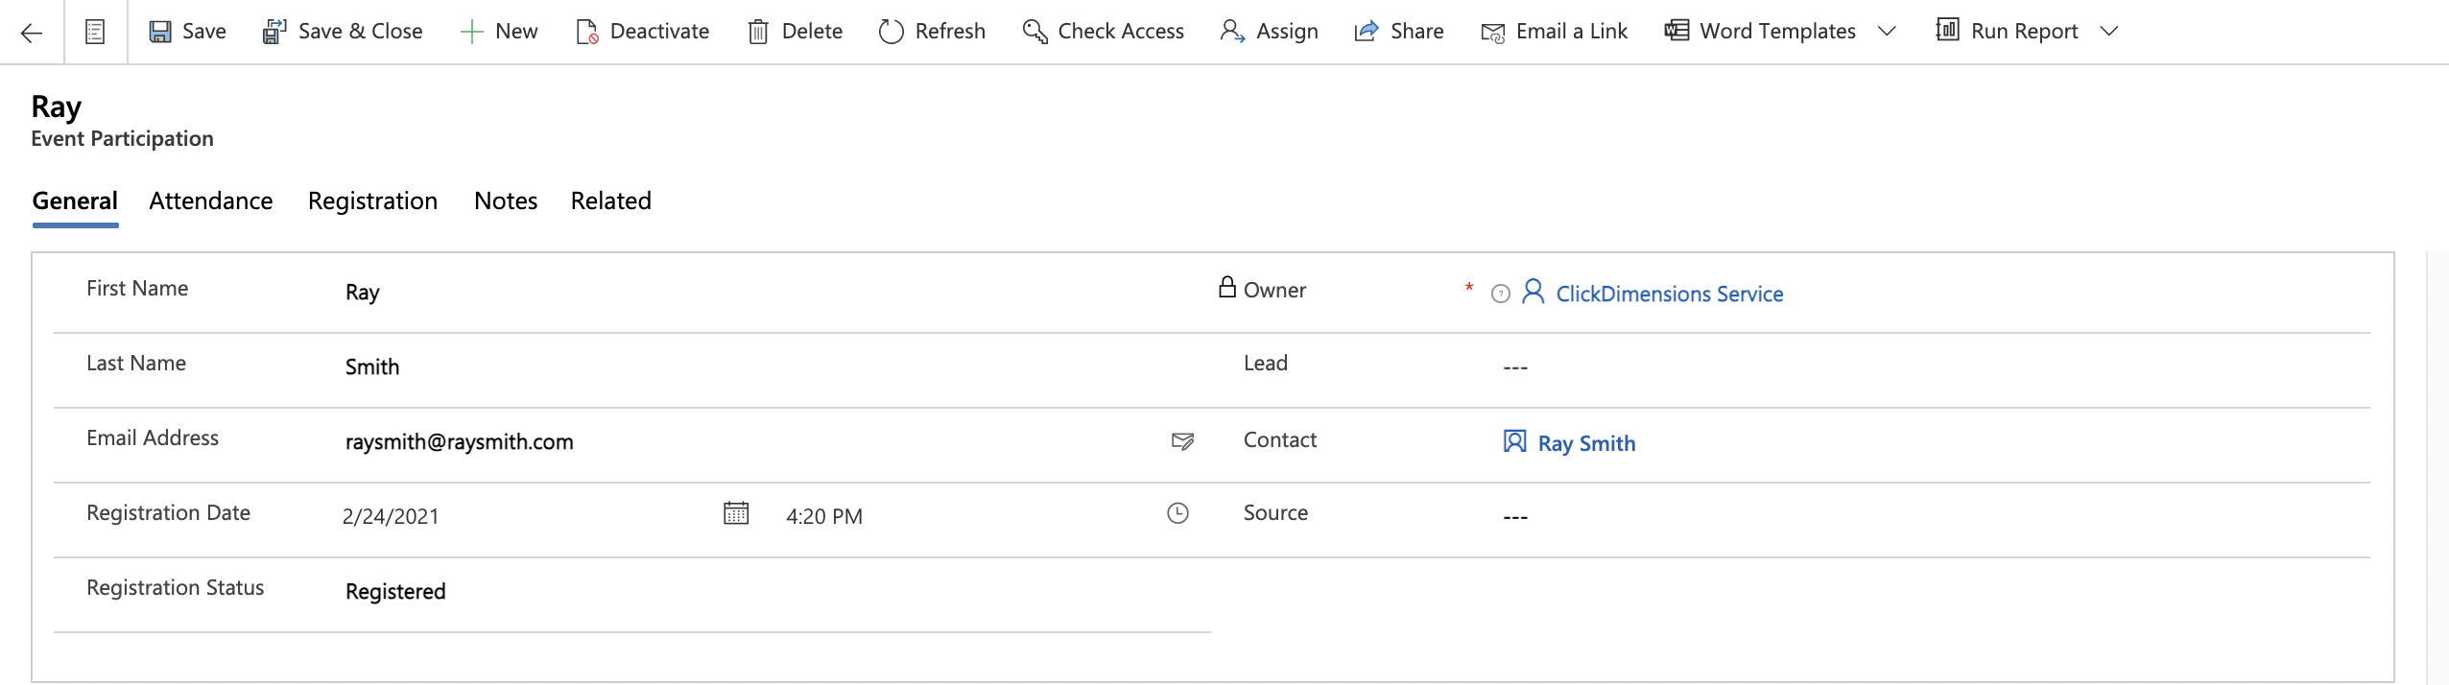
Task: Expand the Run Report dropdown chevron
Action: [2108, 32]
